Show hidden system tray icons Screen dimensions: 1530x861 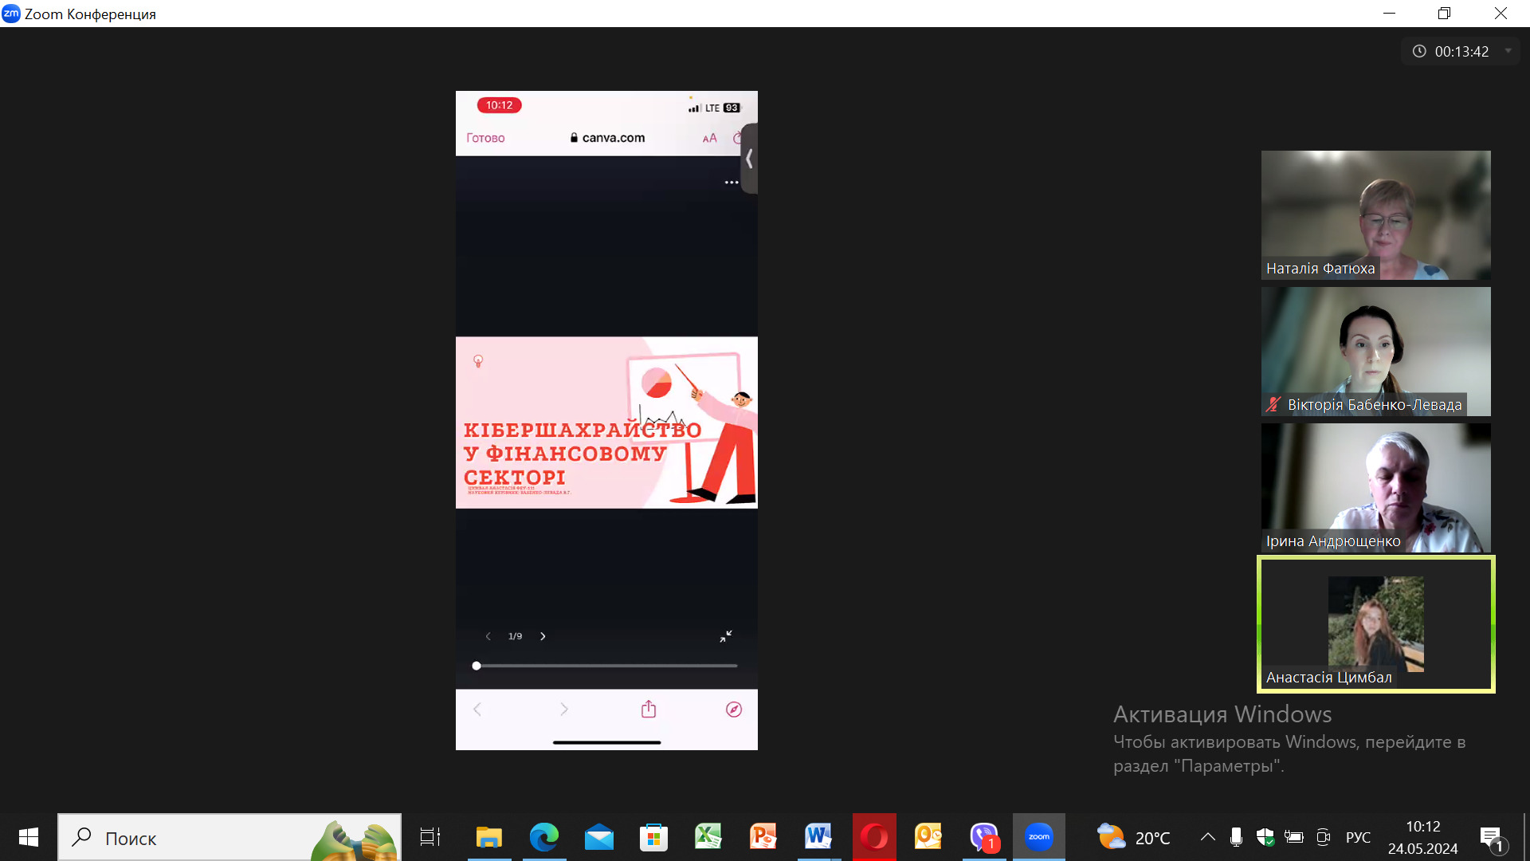1207,837
